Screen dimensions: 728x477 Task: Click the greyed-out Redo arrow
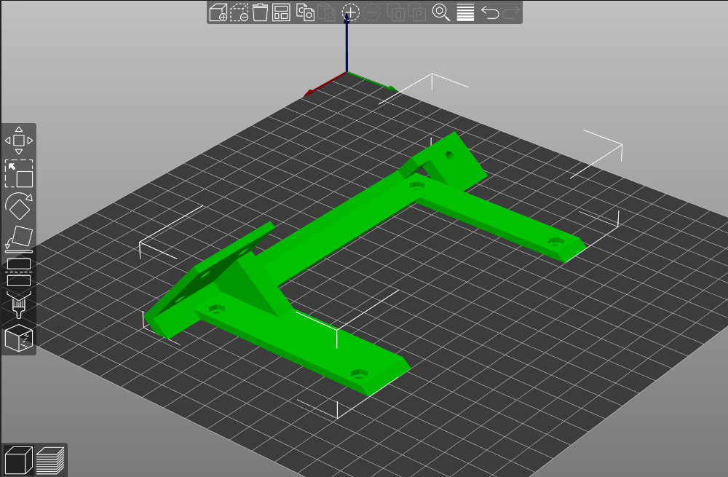511,12
